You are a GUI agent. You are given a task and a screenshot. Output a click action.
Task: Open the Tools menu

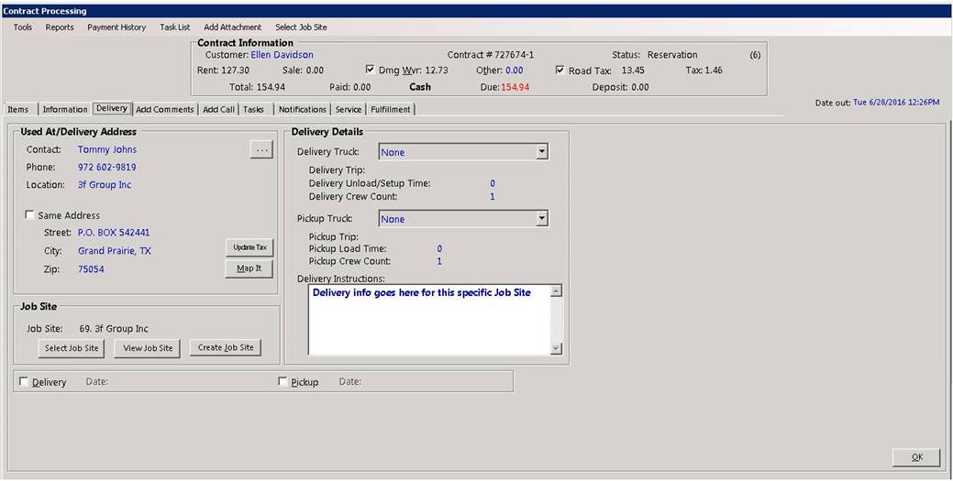[23, 27]
